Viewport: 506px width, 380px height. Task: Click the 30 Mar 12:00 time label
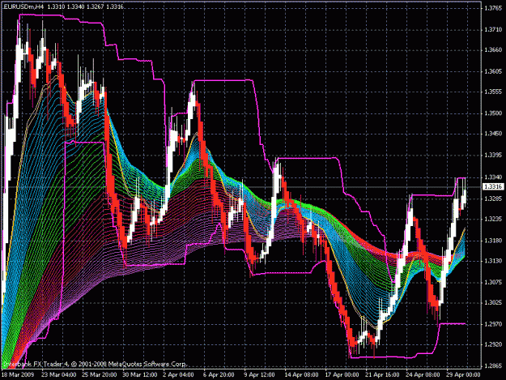click(x=140, y=375)
